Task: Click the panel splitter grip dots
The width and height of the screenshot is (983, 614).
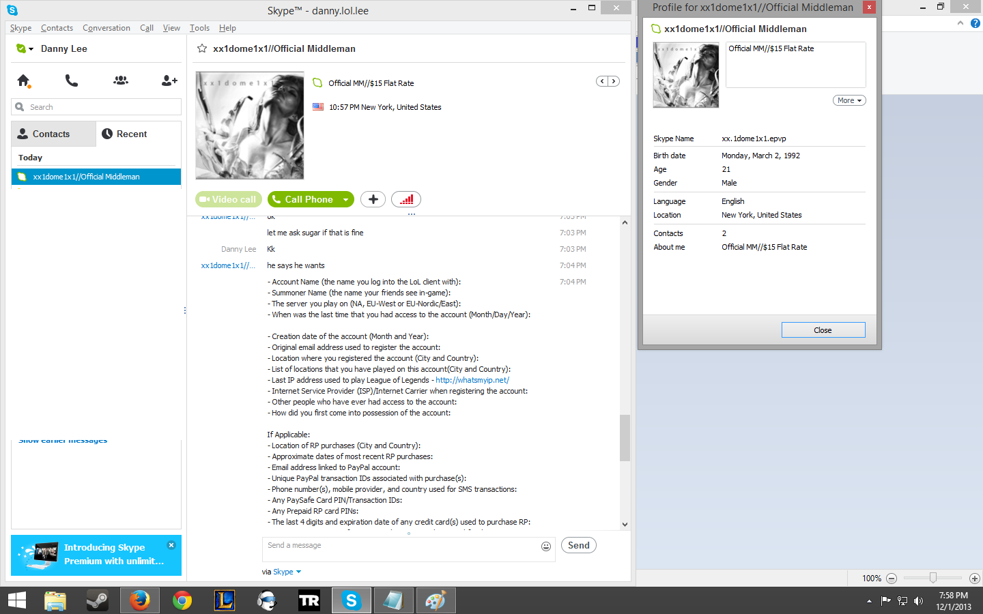Action: pos(184,310)
